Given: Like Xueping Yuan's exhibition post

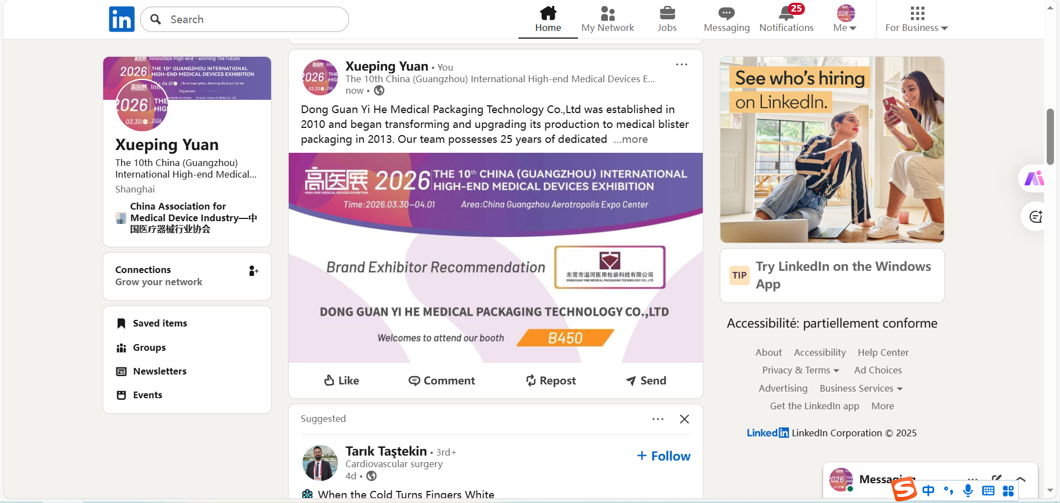Looking at the screenshot, I should coord(341,381).
